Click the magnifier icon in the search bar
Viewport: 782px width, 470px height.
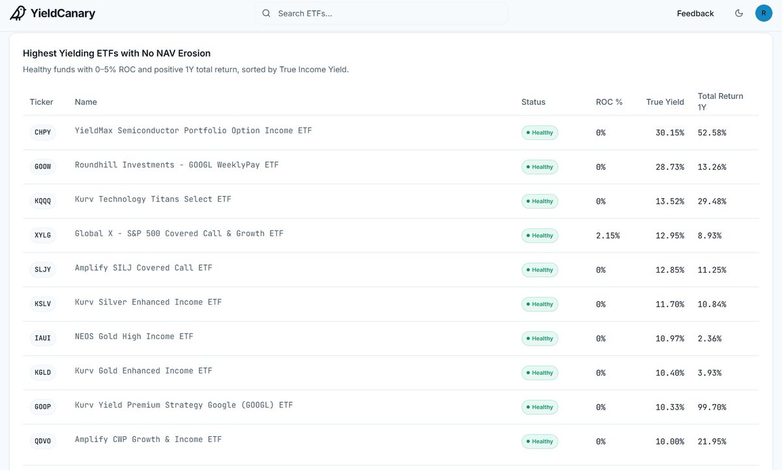(266, 13)
